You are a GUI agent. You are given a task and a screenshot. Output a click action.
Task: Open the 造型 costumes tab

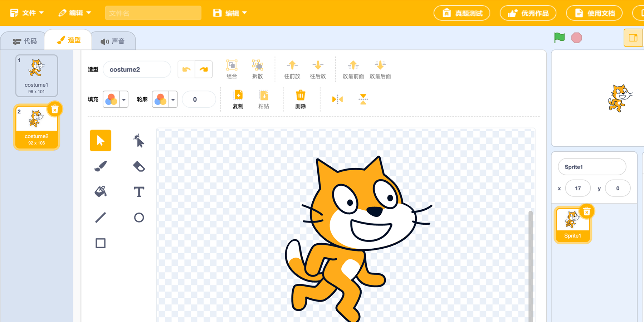(69, 40)
